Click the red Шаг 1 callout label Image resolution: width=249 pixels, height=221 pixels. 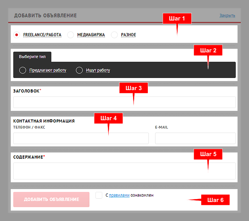coord(177,19)
